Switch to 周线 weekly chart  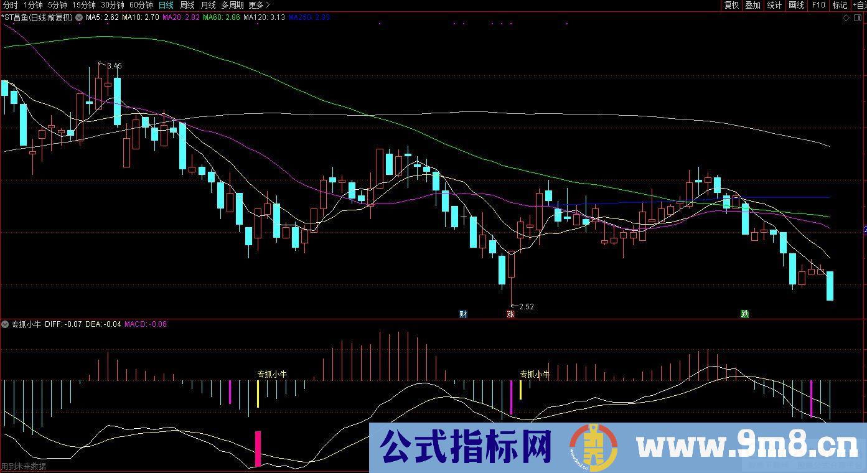click(187, 5)
